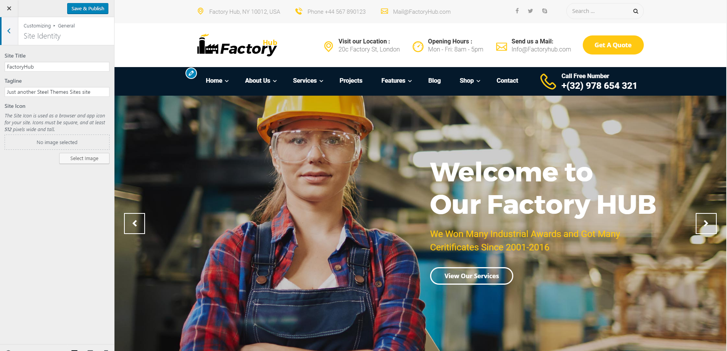The width and height of the screenshot is (727, 351).
Task: Click the FactoryHub logo
Action: pos(237,45)
